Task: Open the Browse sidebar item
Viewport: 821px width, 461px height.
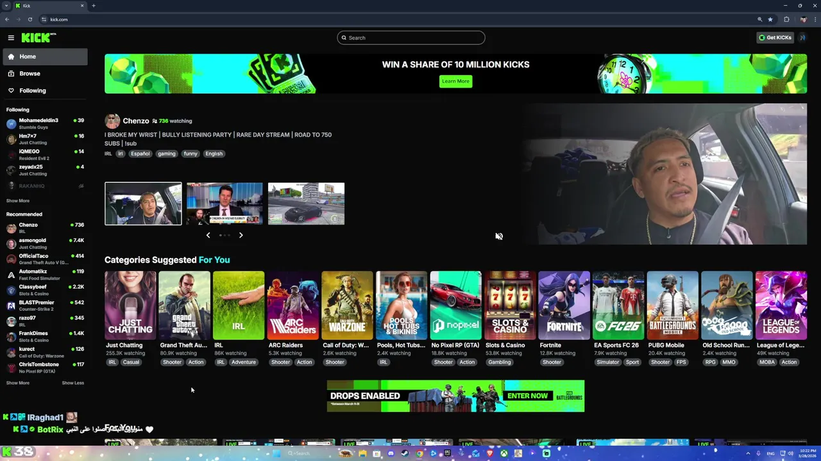Action: tap(44, 74)
